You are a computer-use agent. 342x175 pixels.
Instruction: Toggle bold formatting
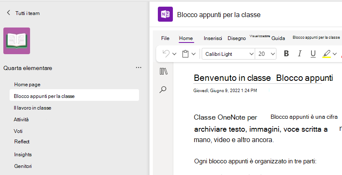point(286,54)
